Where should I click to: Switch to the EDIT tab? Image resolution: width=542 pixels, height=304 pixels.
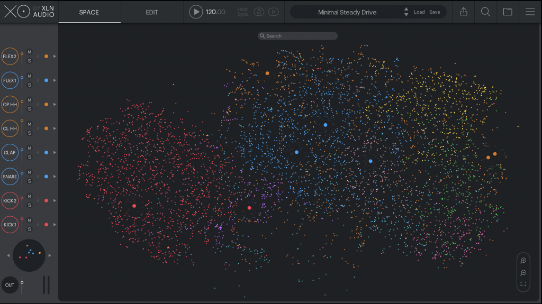coord(152,12)
